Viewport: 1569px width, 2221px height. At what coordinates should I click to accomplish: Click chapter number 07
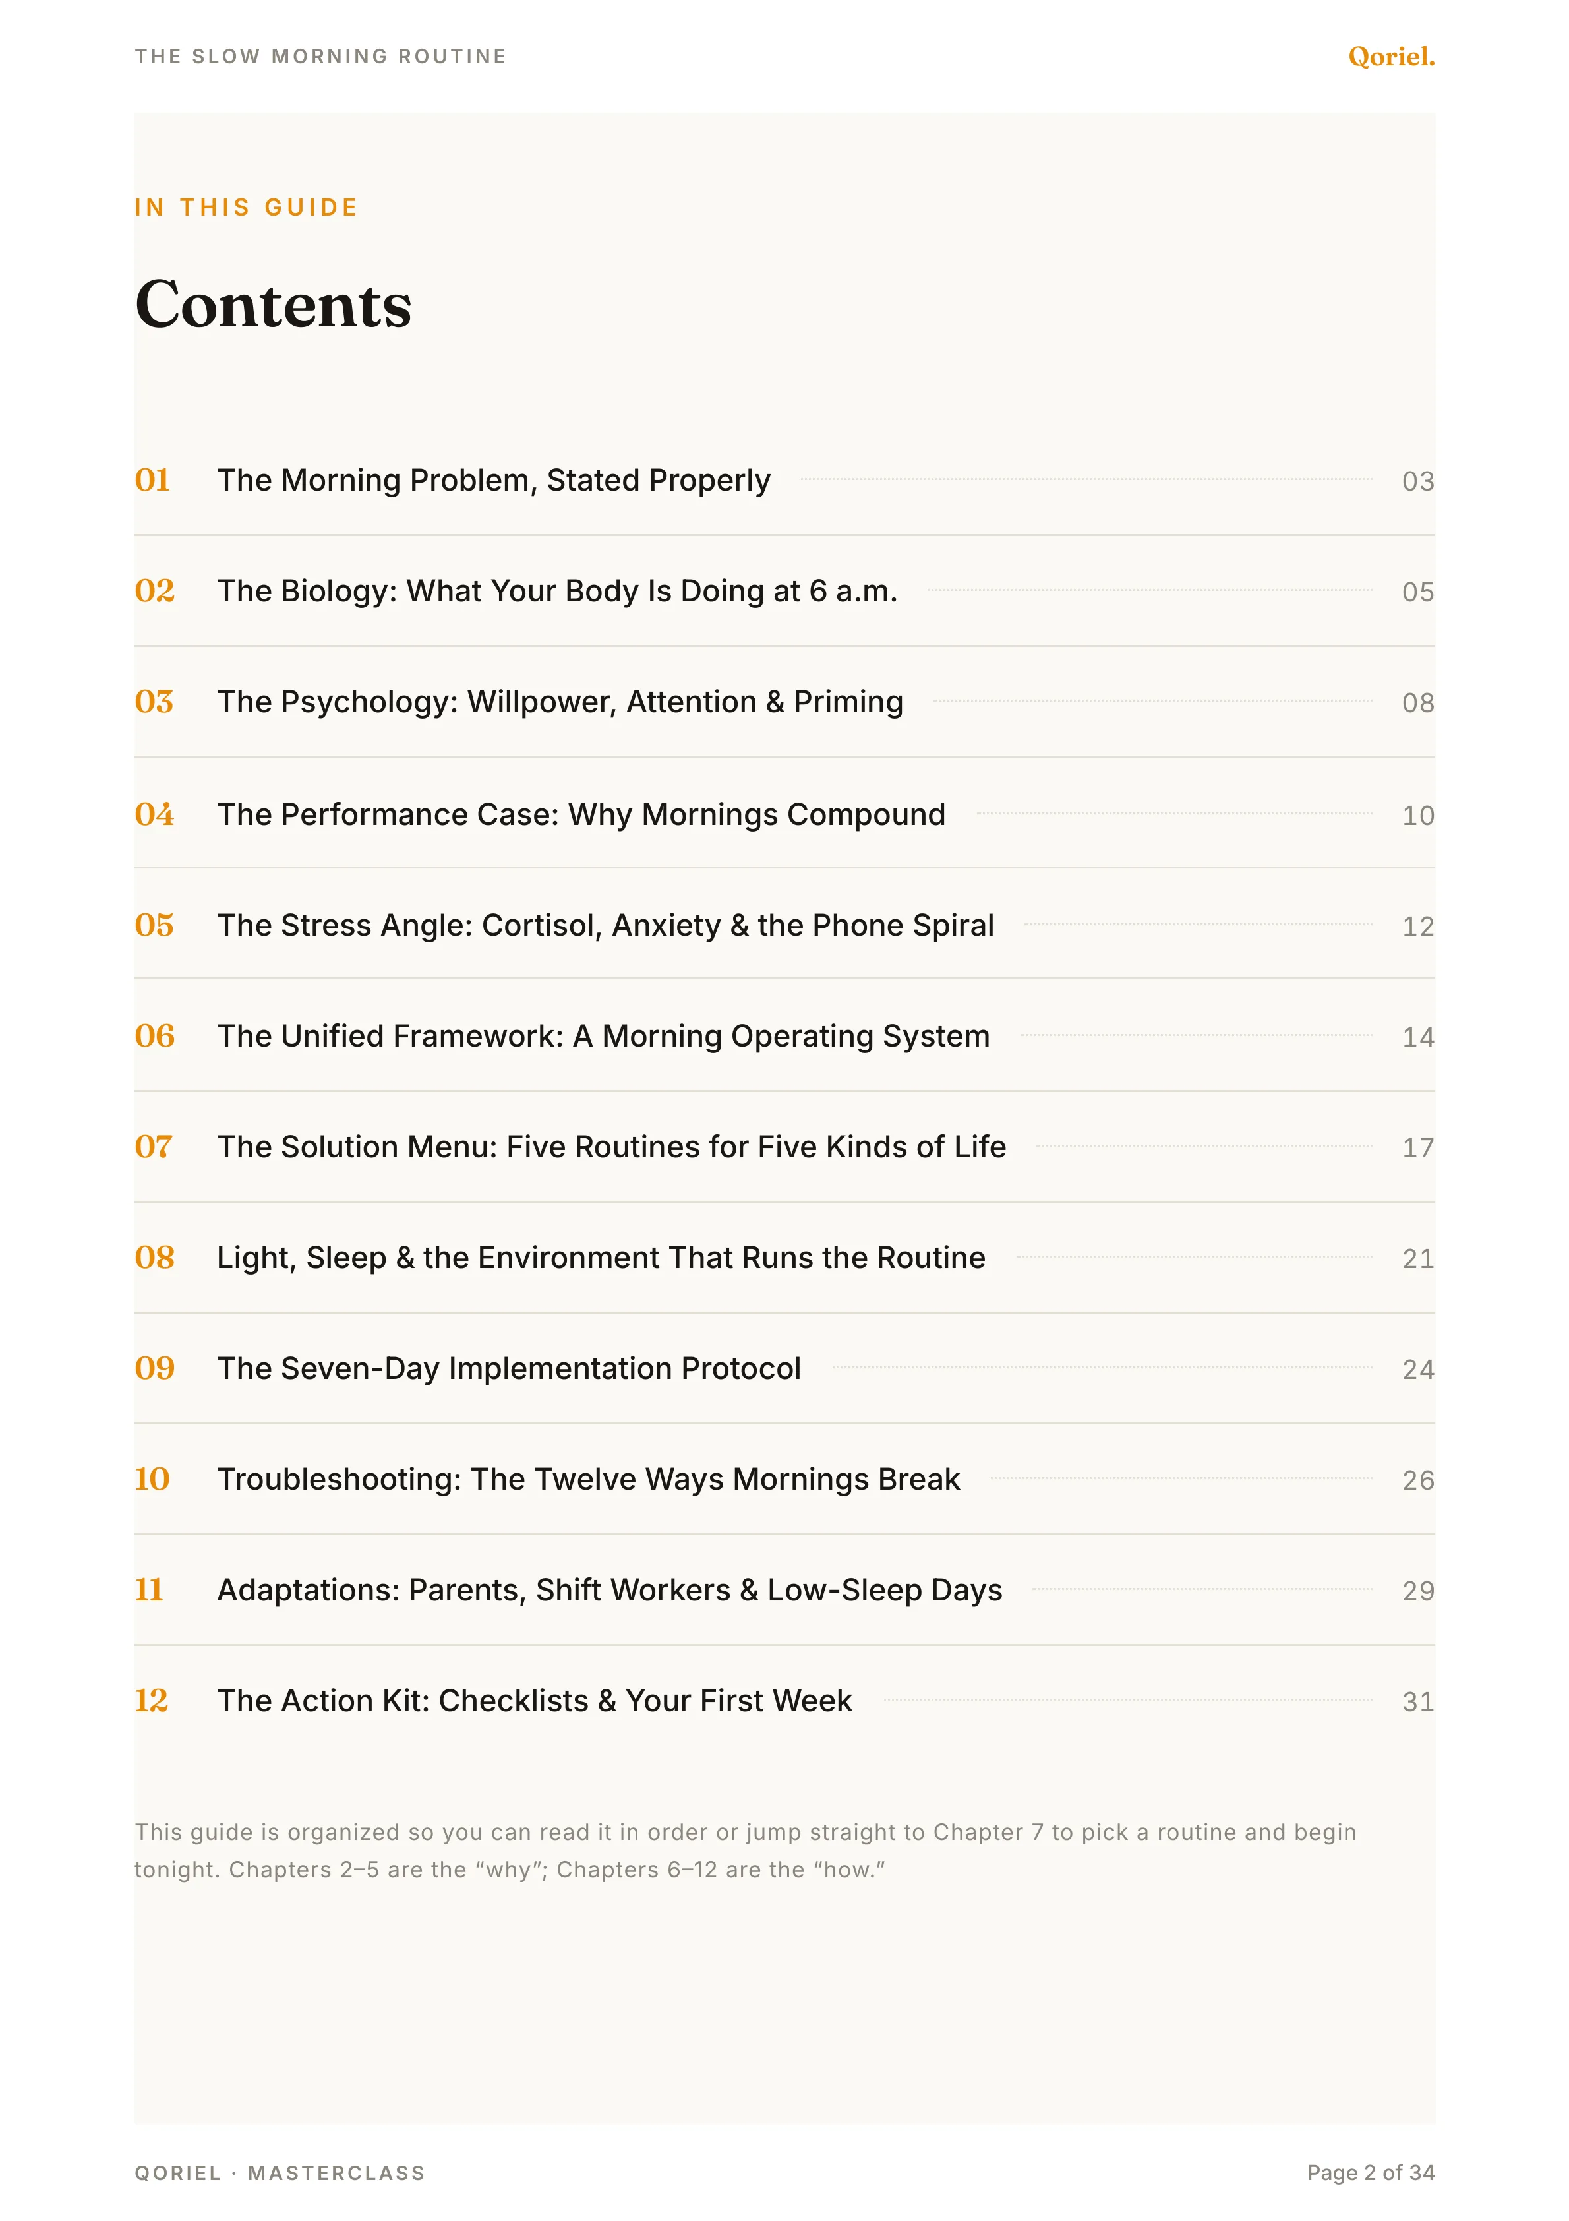[154, 1146]
